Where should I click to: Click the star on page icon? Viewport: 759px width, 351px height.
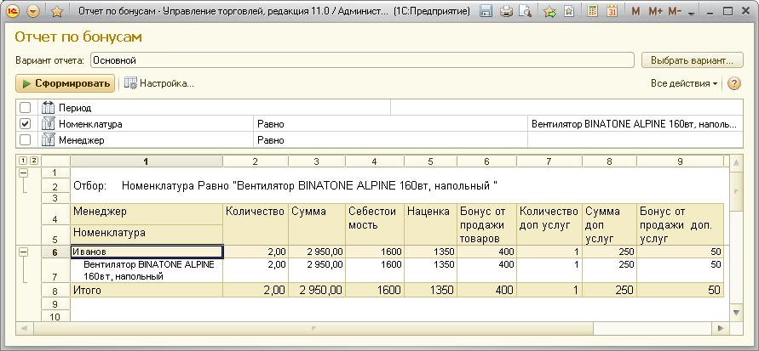click(x=569, y=12)
